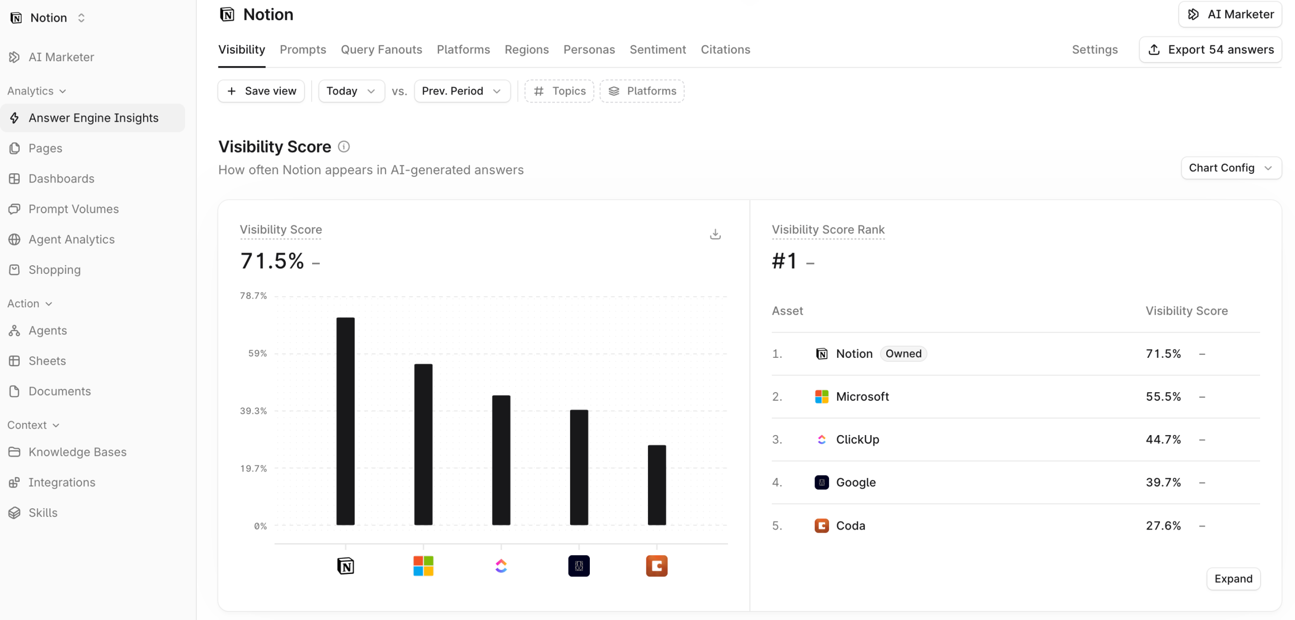Click Export 54 answers button

click(1210, 50)
